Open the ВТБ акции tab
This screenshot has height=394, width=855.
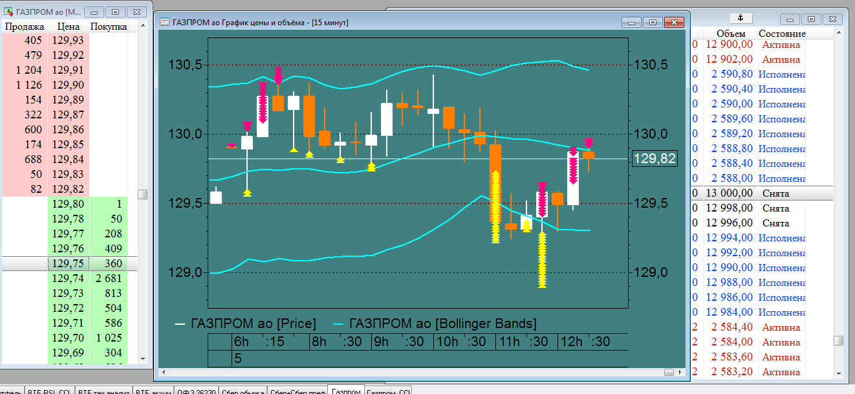(153, 391)
